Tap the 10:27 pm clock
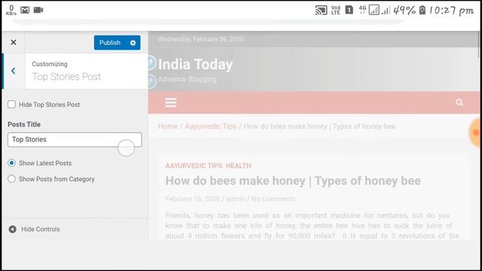The width and height of the screenshot is (482, 271). click(451, 11)
